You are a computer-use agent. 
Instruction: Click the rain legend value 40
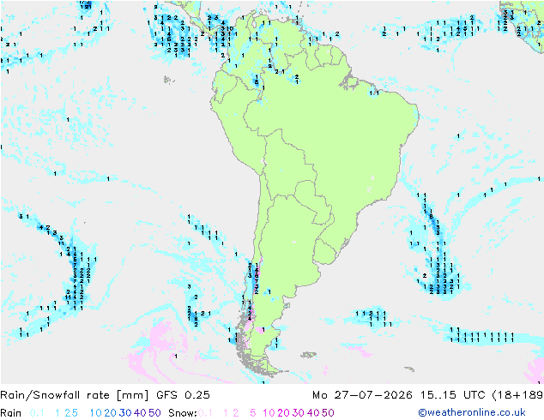[x=140, y=413]
